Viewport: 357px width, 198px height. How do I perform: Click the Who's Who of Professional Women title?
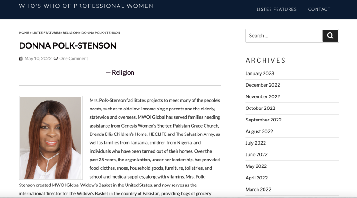point(86,6)
